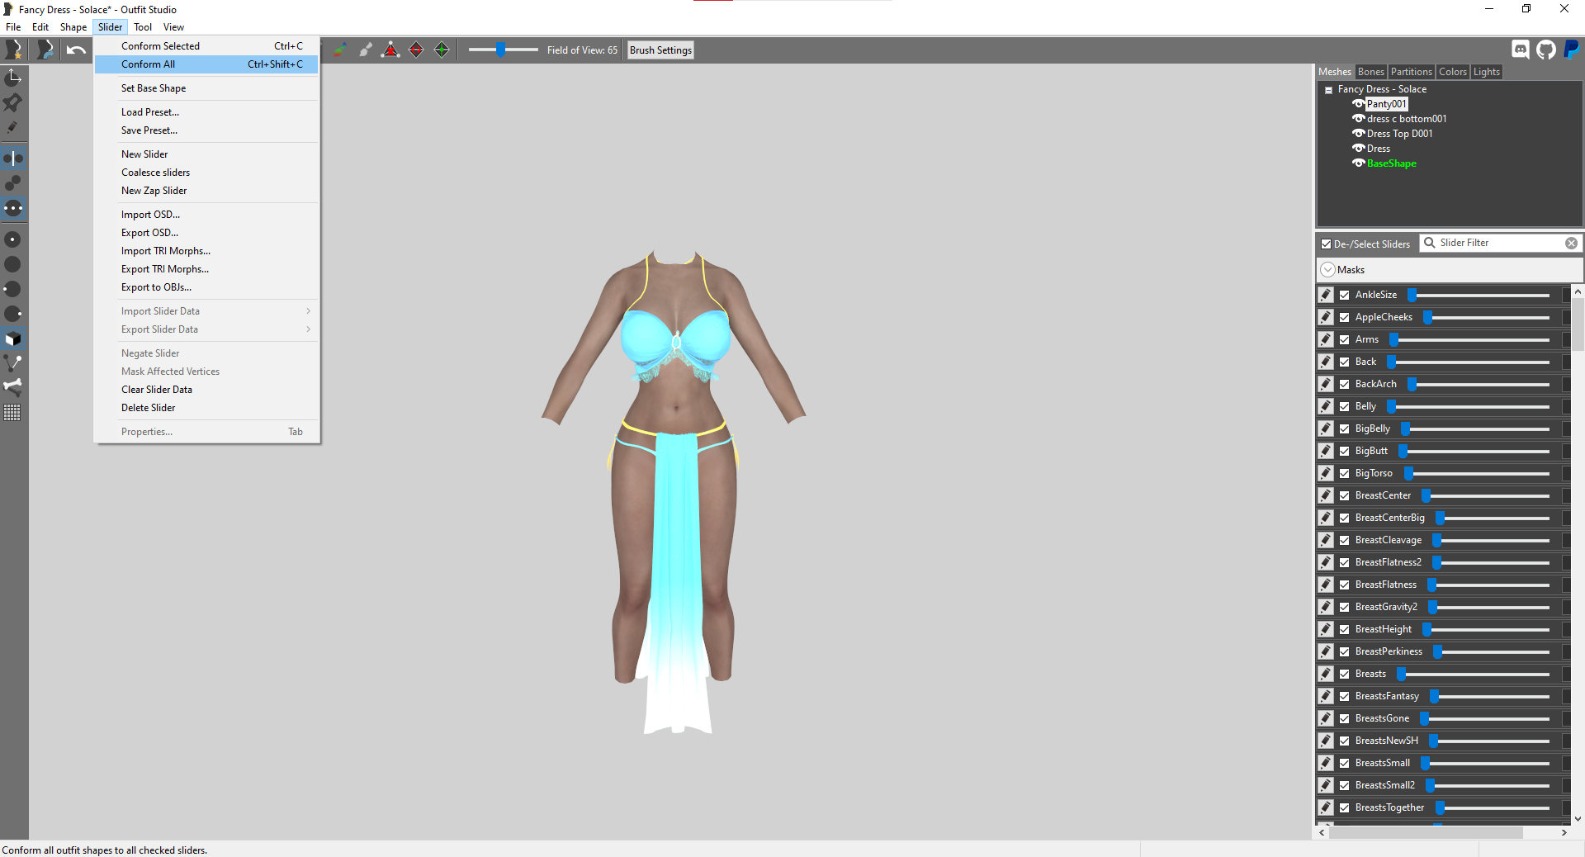Viewport: 1585px width, 857px height.
Task: Open the Discord link icon
Action: click(x=1521, y=50)
